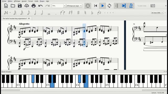Click the ff dynamic in measure 43

19,69
